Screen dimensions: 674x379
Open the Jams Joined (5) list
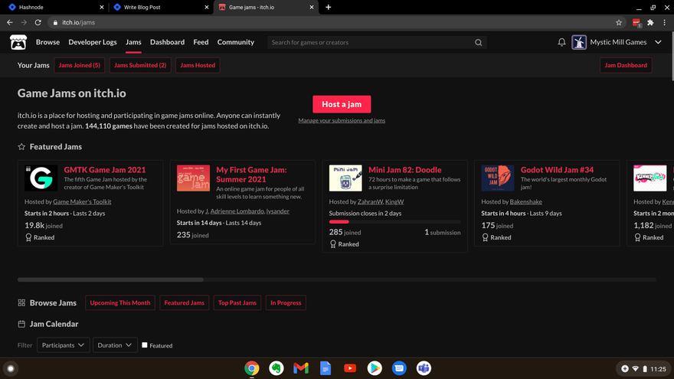(x=80, y=65)
